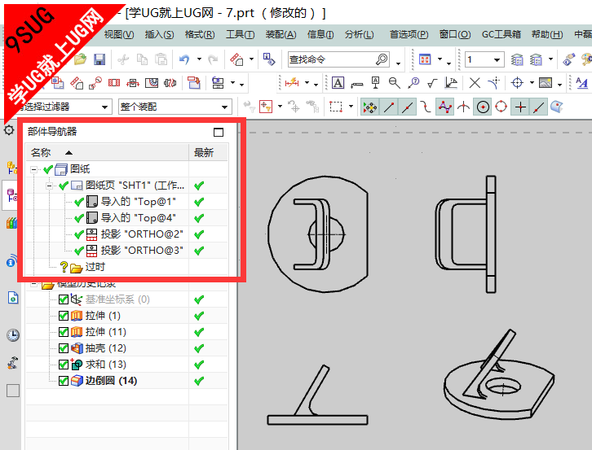The image size is (592, 450).
Task: Open the History clock sidebar tab
Action: 13,335
